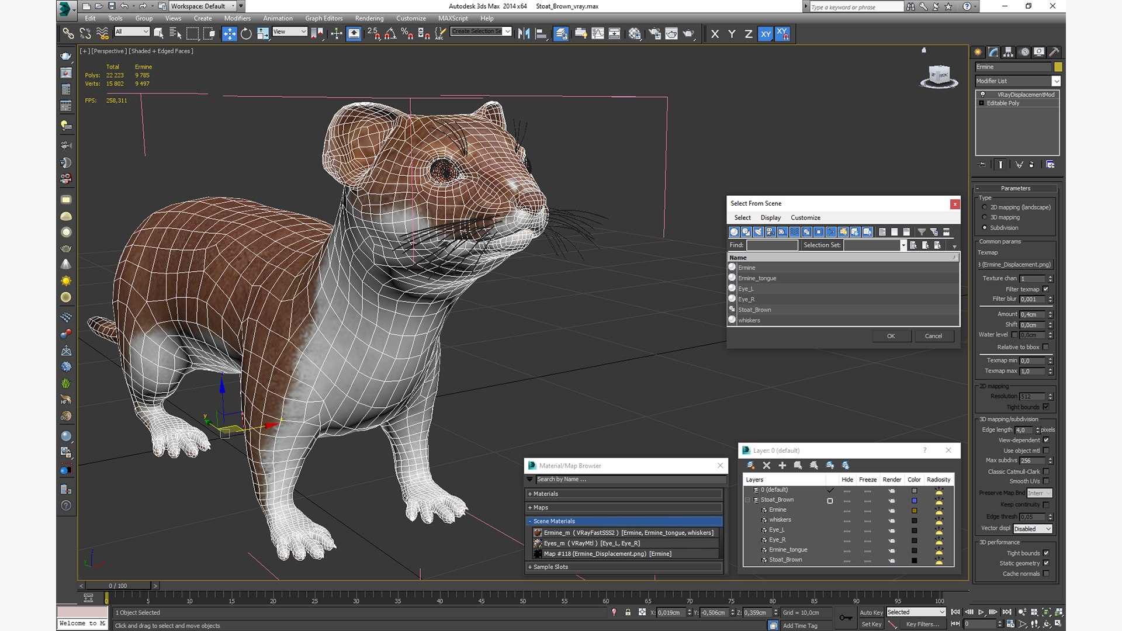
Task: Click the Select by Name toolbar icon
Action: 175,34
